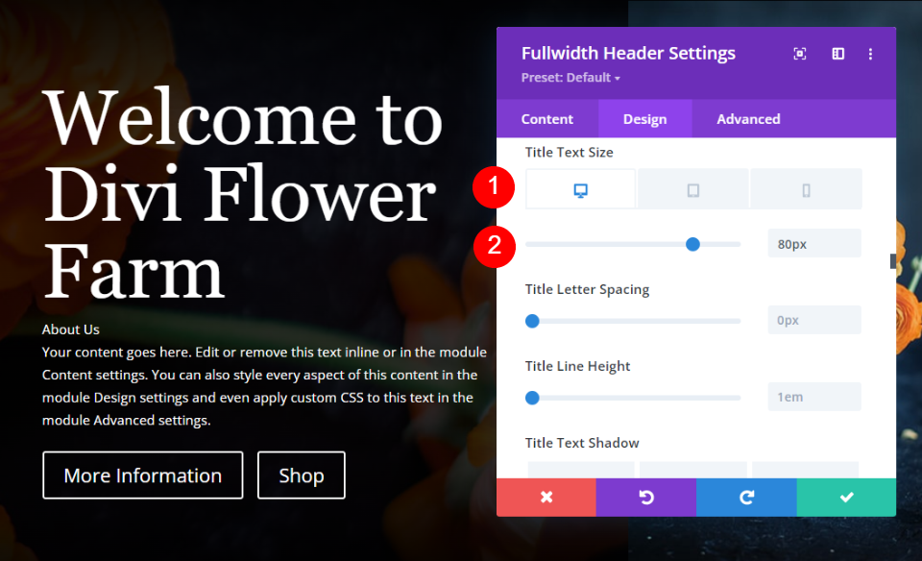The image size is (922, 561).
Task: Click the Title Text Shadow label
Action: click(x=582, y=443)
